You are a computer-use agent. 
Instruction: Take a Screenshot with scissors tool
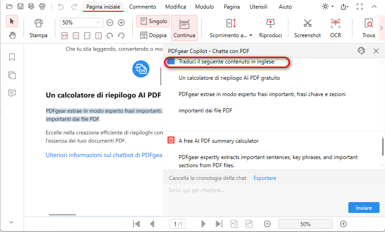tap(308, 28)
